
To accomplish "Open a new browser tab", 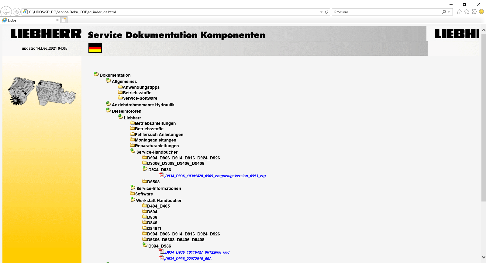I will [64, 20].
